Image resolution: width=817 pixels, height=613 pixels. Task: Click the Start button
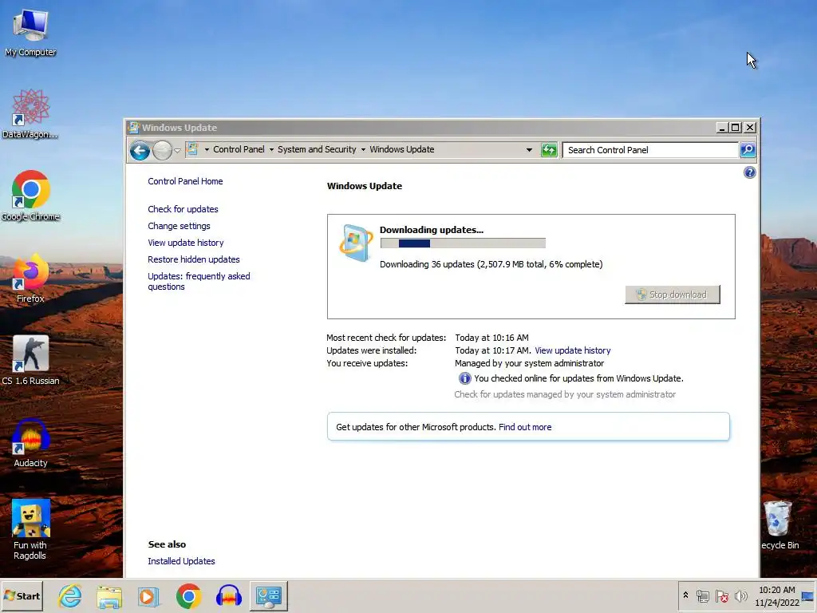22,595
